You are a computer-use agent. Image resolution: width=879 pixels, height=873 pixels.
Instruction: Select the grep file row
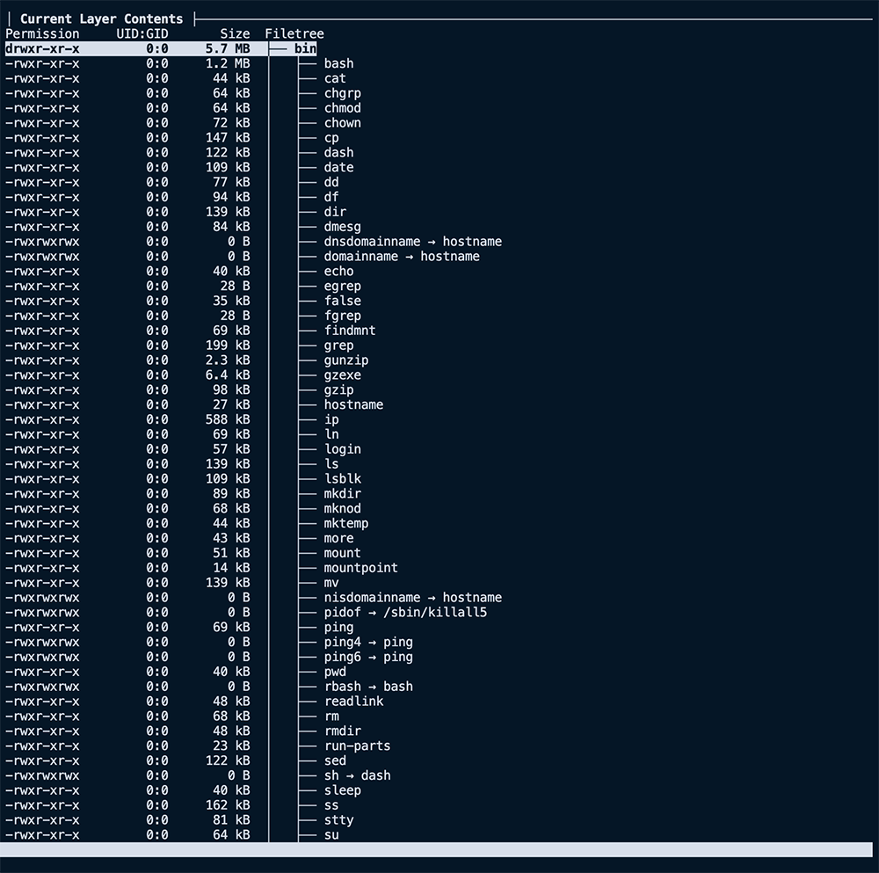point(338,346)
